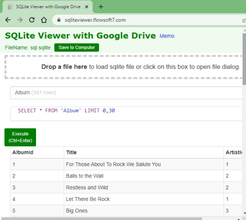The height and width of the screenshot is (220, 246).
Task: Go to the browser home page icon
Action: 44,20
